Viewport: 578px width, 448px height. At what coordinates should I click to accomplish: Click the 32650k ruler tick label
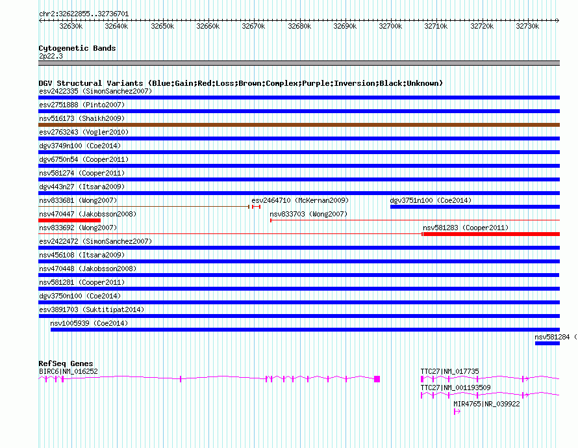click(162, 26)
